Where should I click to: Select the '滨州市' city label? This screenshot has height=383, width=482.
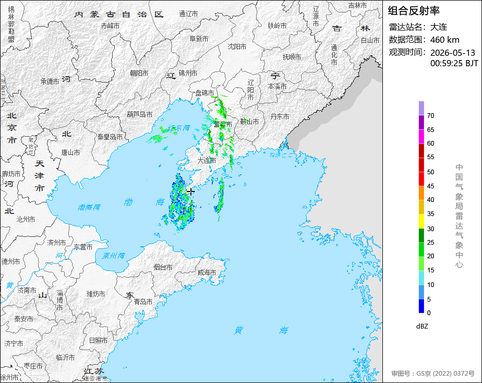(56, 243)
